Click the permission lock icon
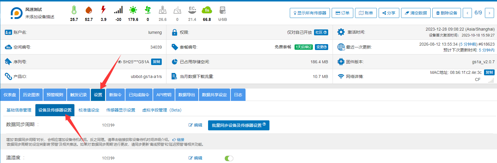Viewport: 497px width, 163px height. coord(174,32)
